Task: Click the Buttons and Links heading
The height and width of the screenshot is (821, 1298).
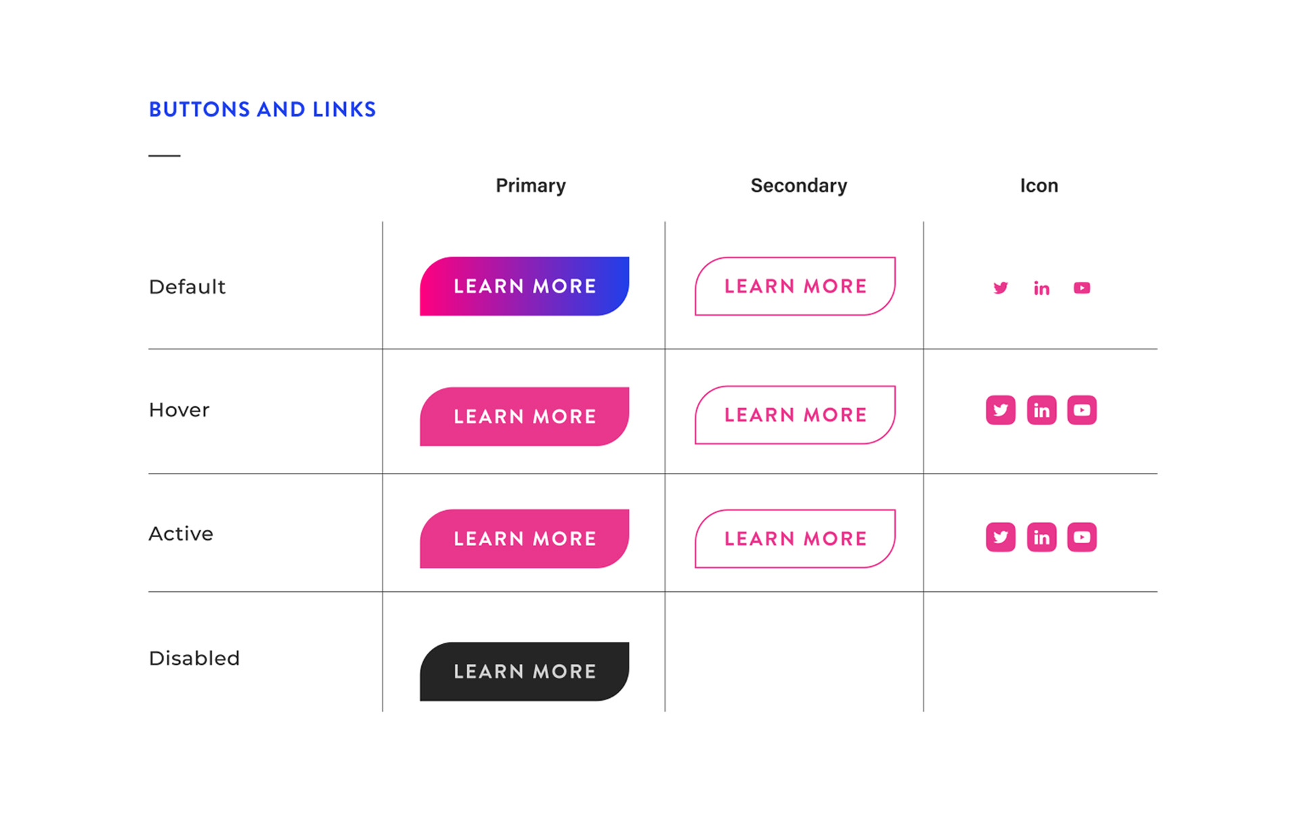Action: [262, 109]
